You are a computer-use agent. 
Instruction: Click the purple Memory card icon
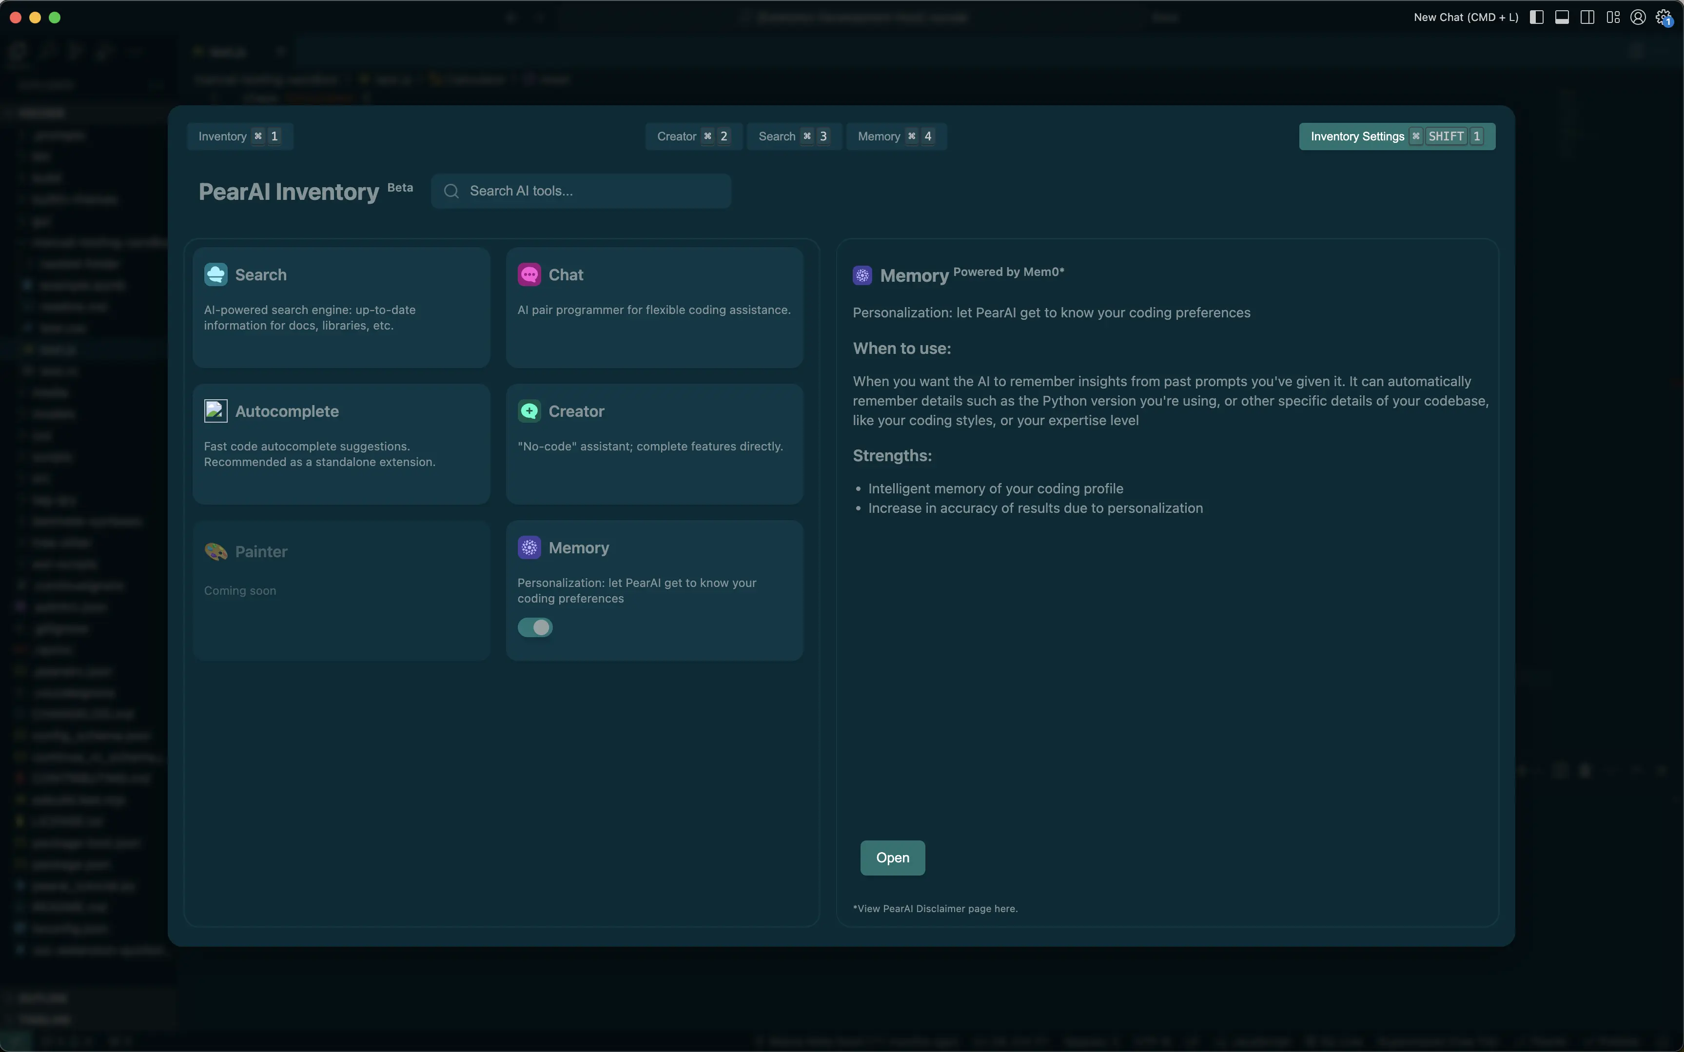(529, 547)
